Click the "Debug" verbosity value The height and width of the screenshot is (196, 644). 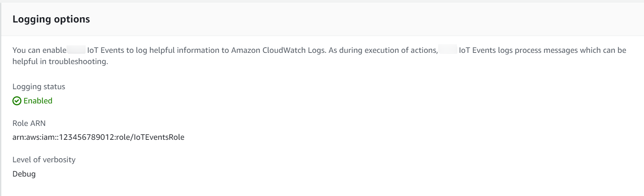(x=24, y=174)
